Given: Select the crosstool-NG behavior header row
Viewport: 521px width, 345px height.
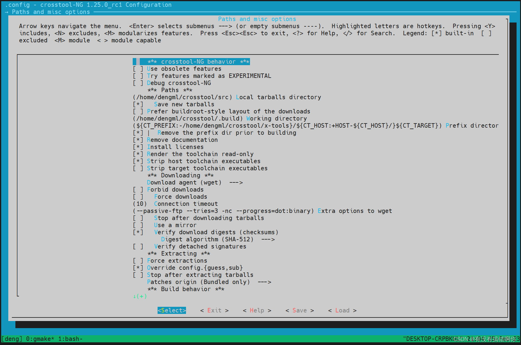Looking at the screenshot, I should pos(191,62).
